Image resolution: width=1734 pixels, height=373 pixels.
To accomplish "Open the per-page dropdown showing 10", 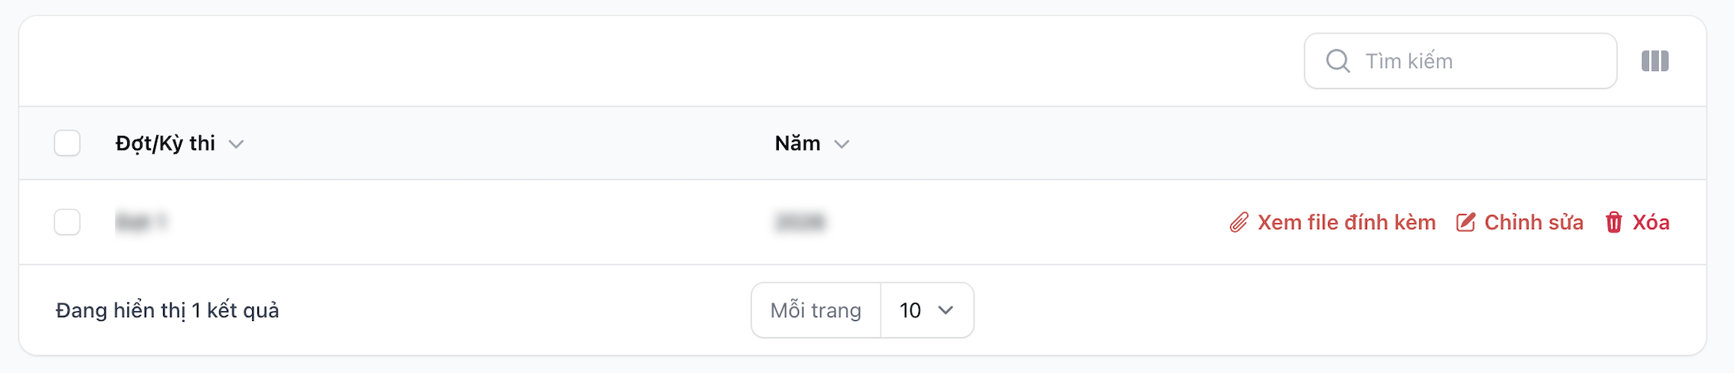I will coord(927,310).
